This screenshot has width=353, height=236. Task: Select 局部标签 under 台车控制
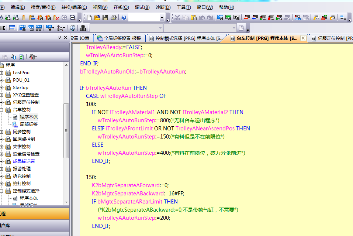coord(28,124)
